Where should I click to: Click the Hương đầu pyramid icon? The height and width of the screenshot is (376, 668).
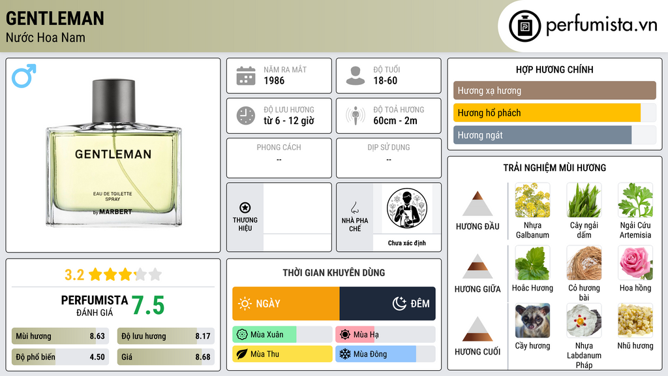pyautogui.click(x=478, y=204)
